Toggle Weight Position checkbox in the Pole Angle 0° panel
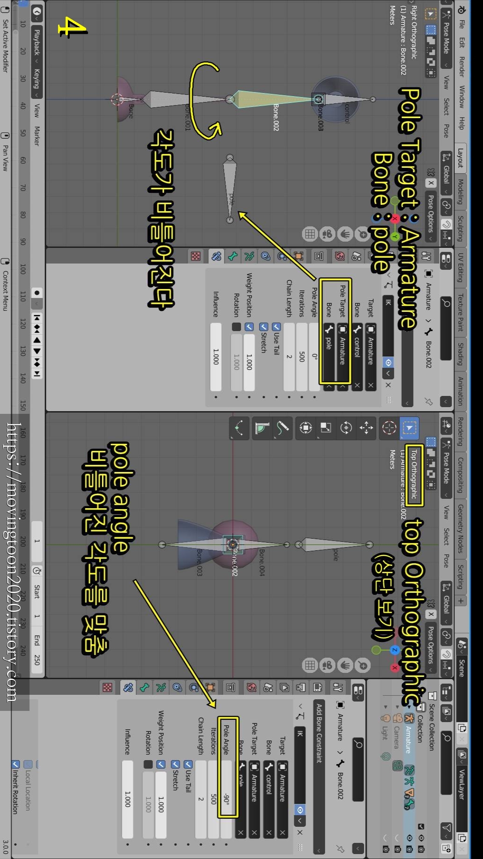The height and width of the screenshot is (859, 483). (249, 327)
